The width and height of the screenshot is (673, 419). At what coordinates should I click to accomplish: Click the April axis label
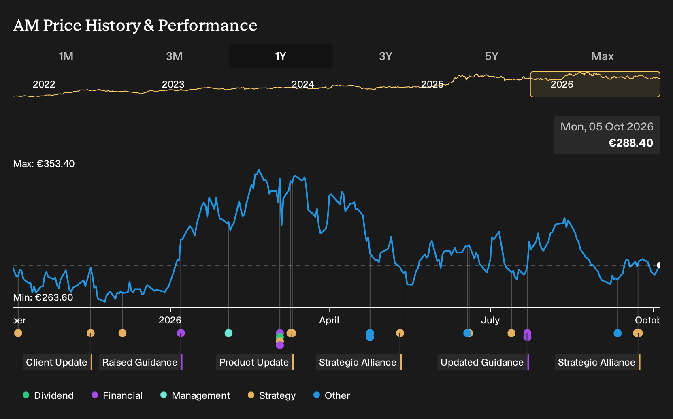(329, 320)
